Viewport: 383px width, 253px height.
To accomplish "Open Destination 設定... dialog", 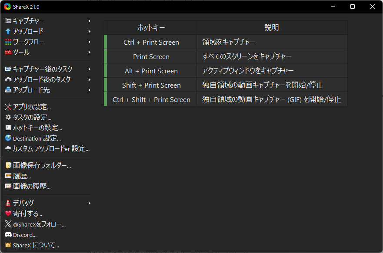I will pyautogui.click(x=48, y=138).
